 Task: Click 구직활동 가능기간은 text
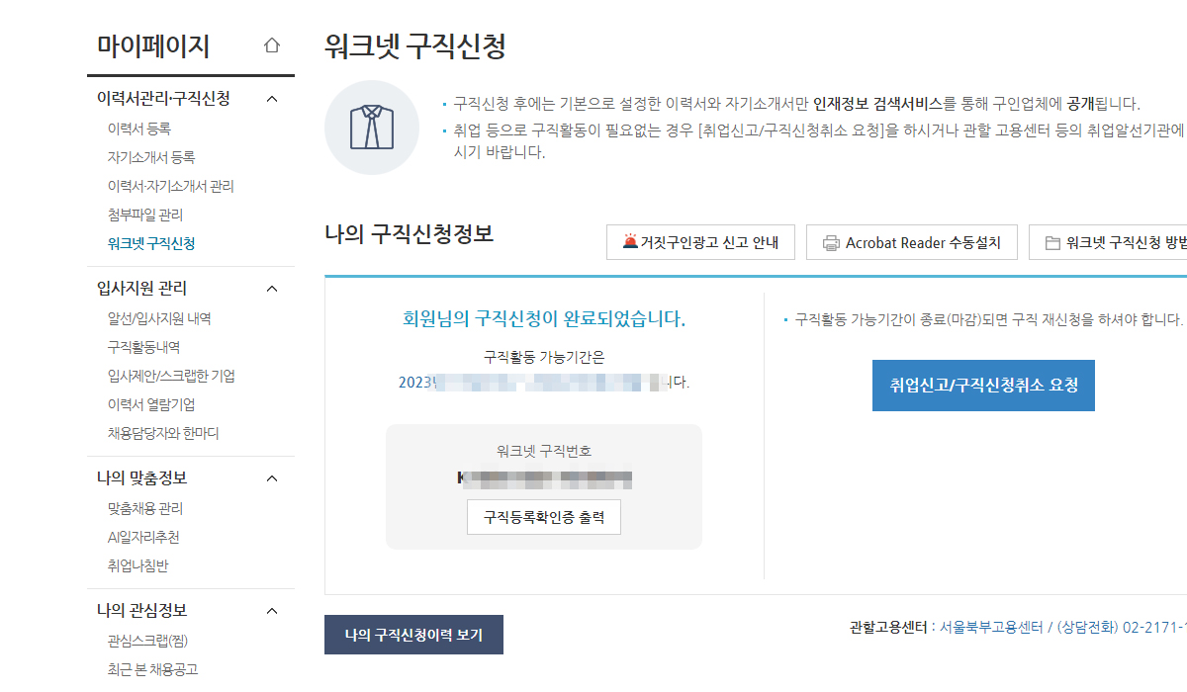tap(544, 356)
